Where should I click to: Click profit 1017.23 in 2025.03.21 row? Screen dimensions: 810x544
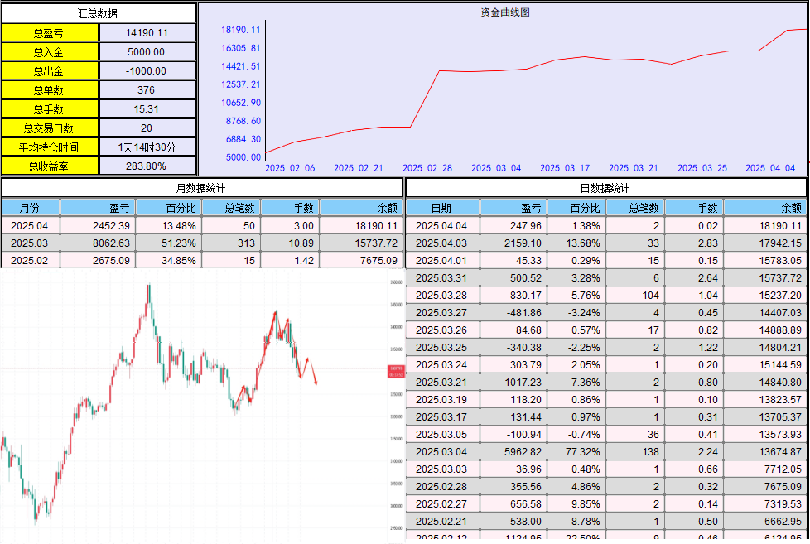[513, 382]
